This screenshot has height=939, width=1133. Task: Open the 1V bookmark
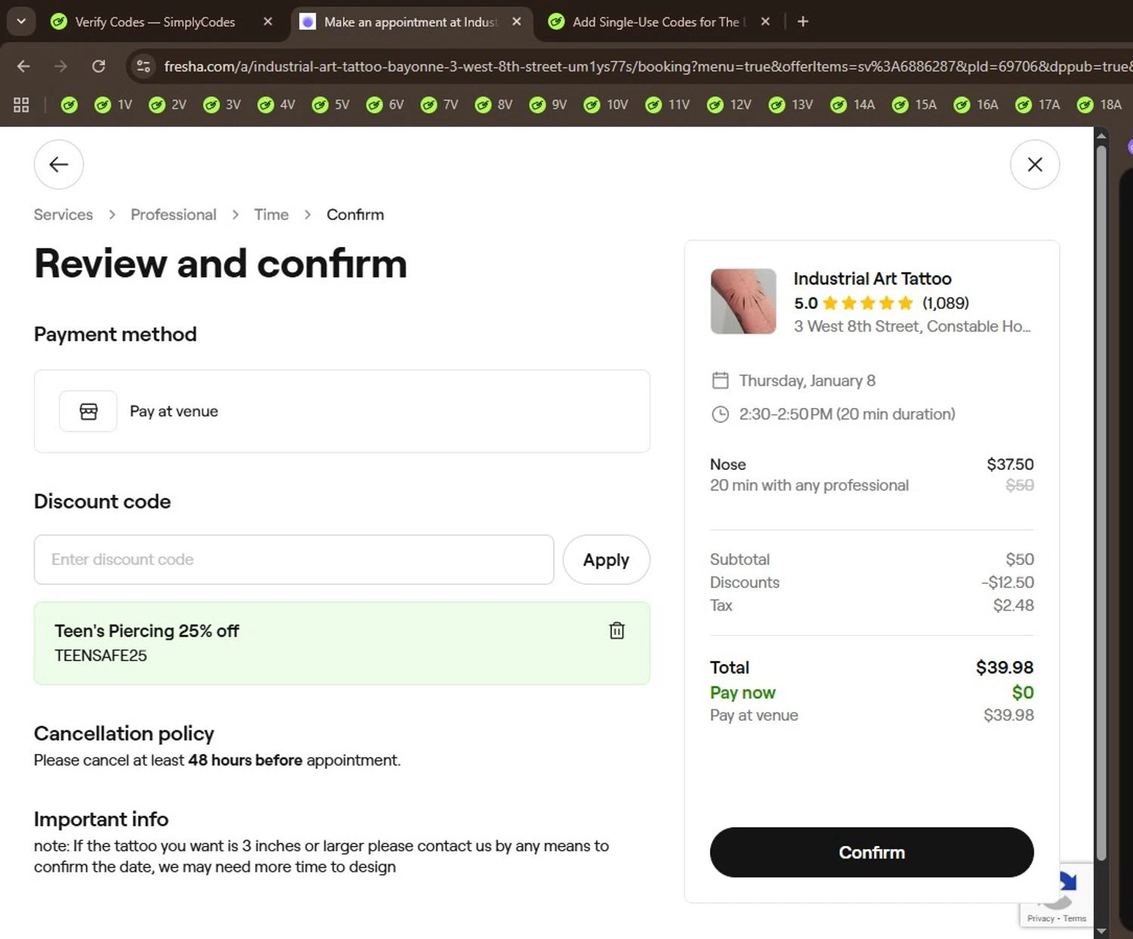pos(113,105)
